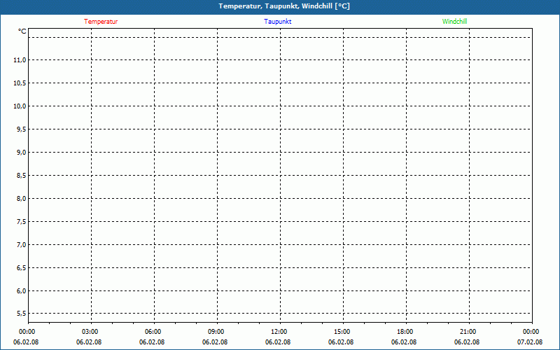Click the chart title Temperatur, Taupunkt, Windchill

tap(284, 6)
